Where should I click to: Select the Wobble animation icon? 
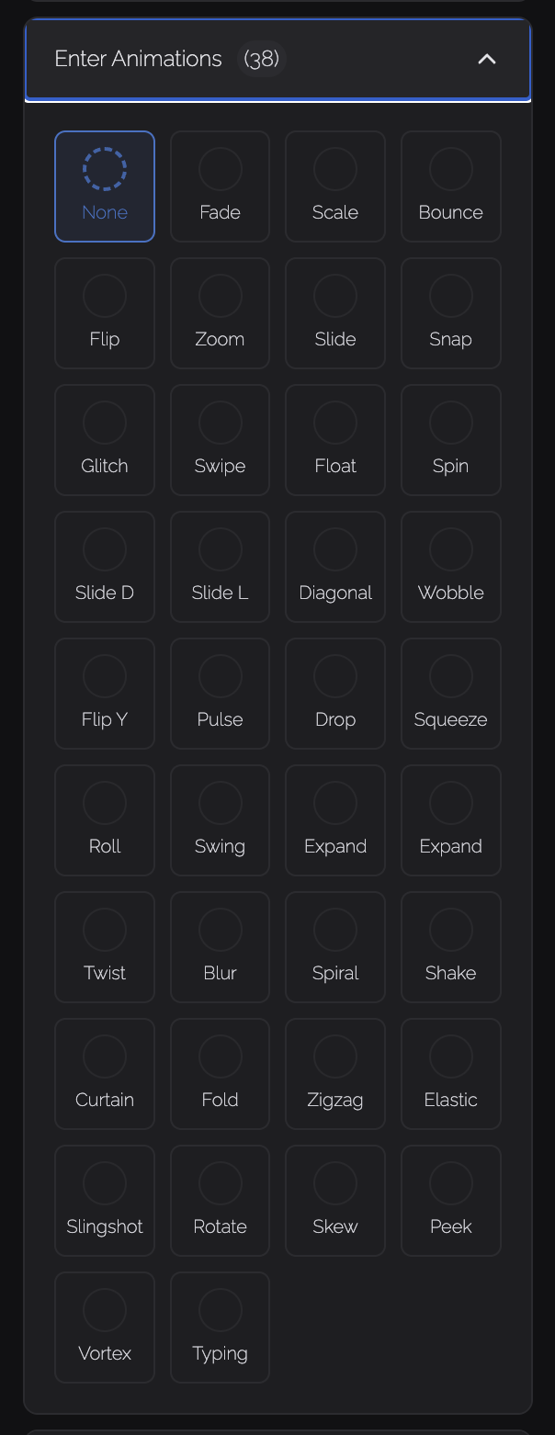click(451, 549)
